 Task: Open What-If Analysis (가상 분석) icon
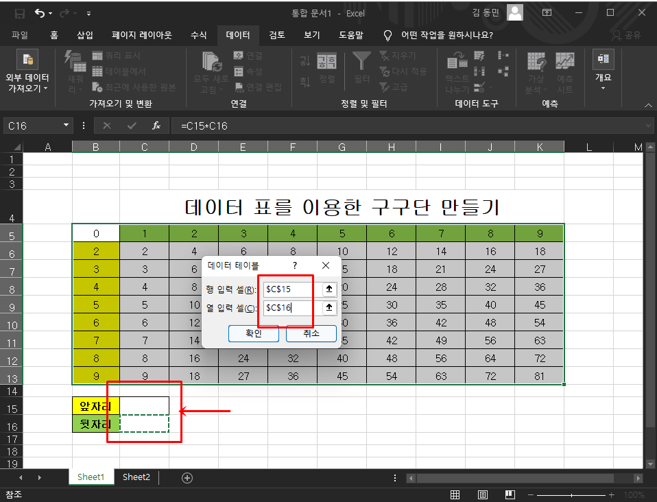pyautogui.click(x=536, y=61)
